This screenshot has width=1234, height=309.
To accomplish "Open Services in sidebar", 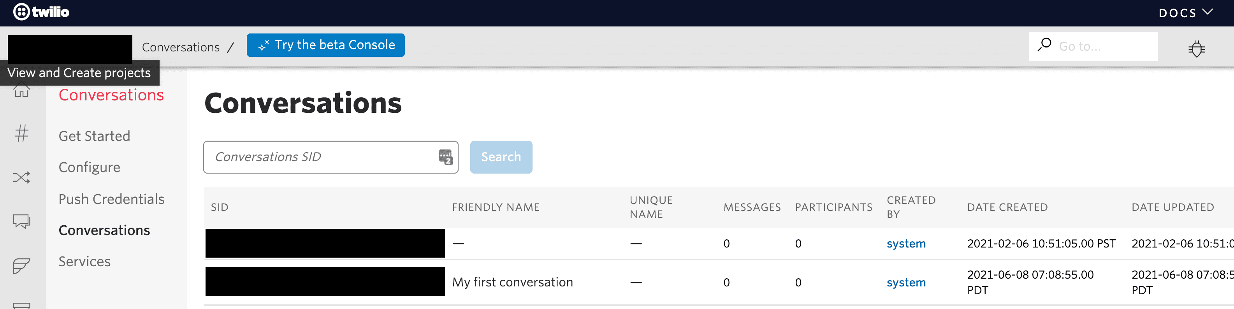I will (x=84, y=262).
